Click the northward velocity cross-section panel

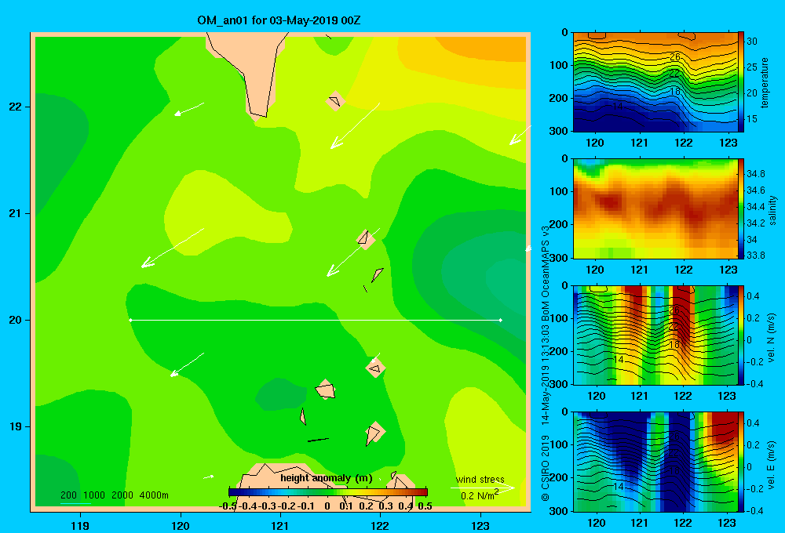(655, 335)
